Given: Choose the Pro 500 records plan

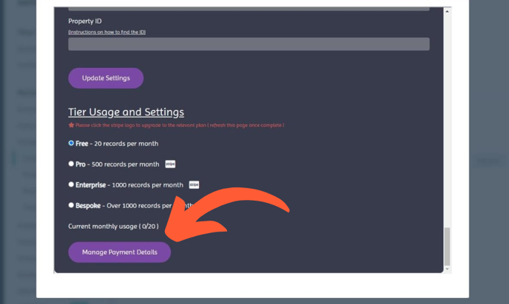Looking at the screenshot, I should point(71,164).
